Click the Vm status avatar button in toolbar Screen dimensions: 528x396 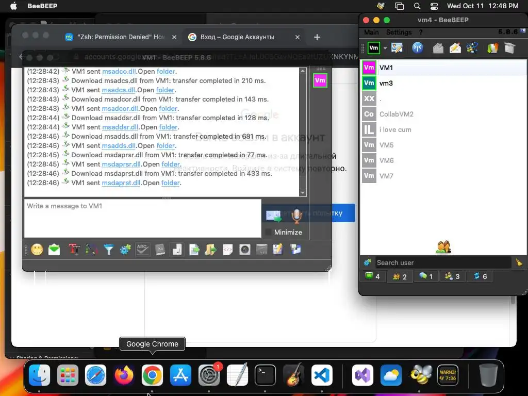click(374, 48)
